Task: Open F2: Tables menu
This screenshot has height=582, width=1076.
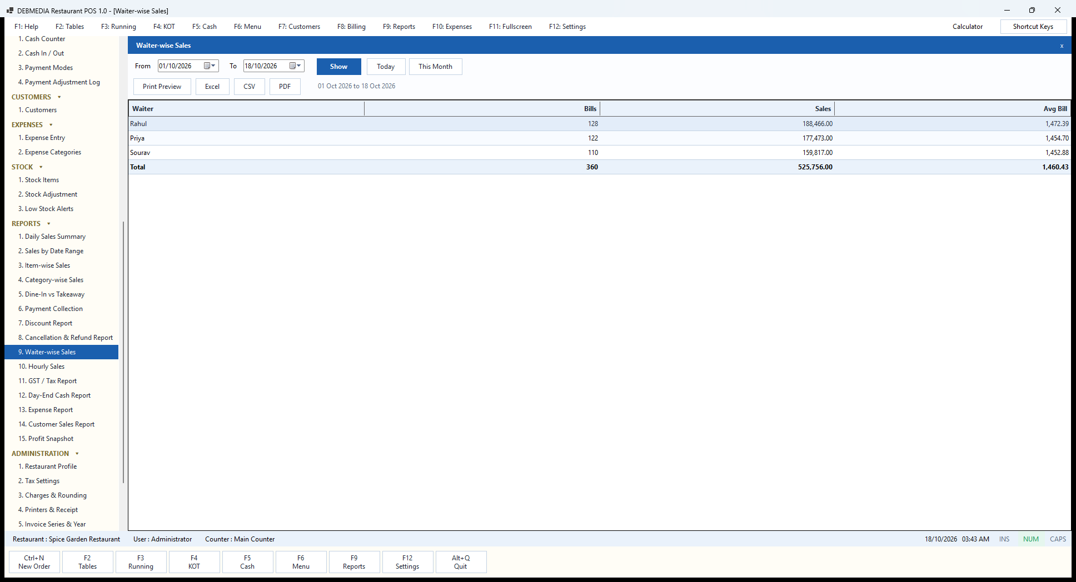Action: 69,27
